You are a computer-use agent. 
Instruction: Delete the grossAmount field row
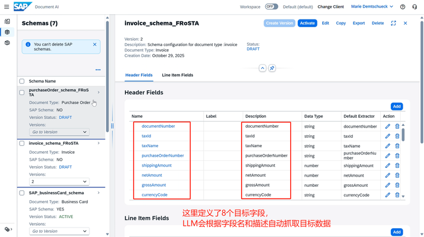coord(397,185)
